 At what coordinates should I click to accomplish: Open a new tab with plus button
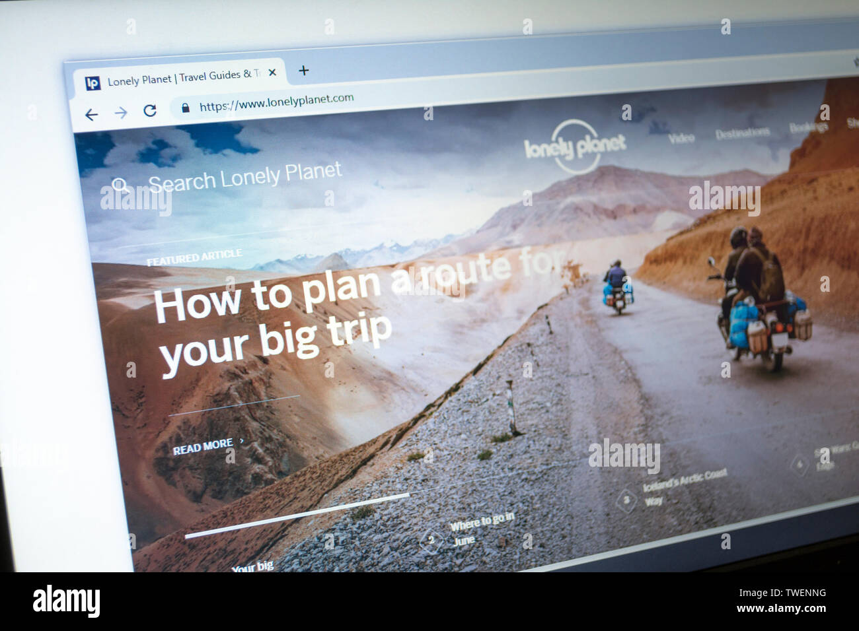(x=303, y=71)
